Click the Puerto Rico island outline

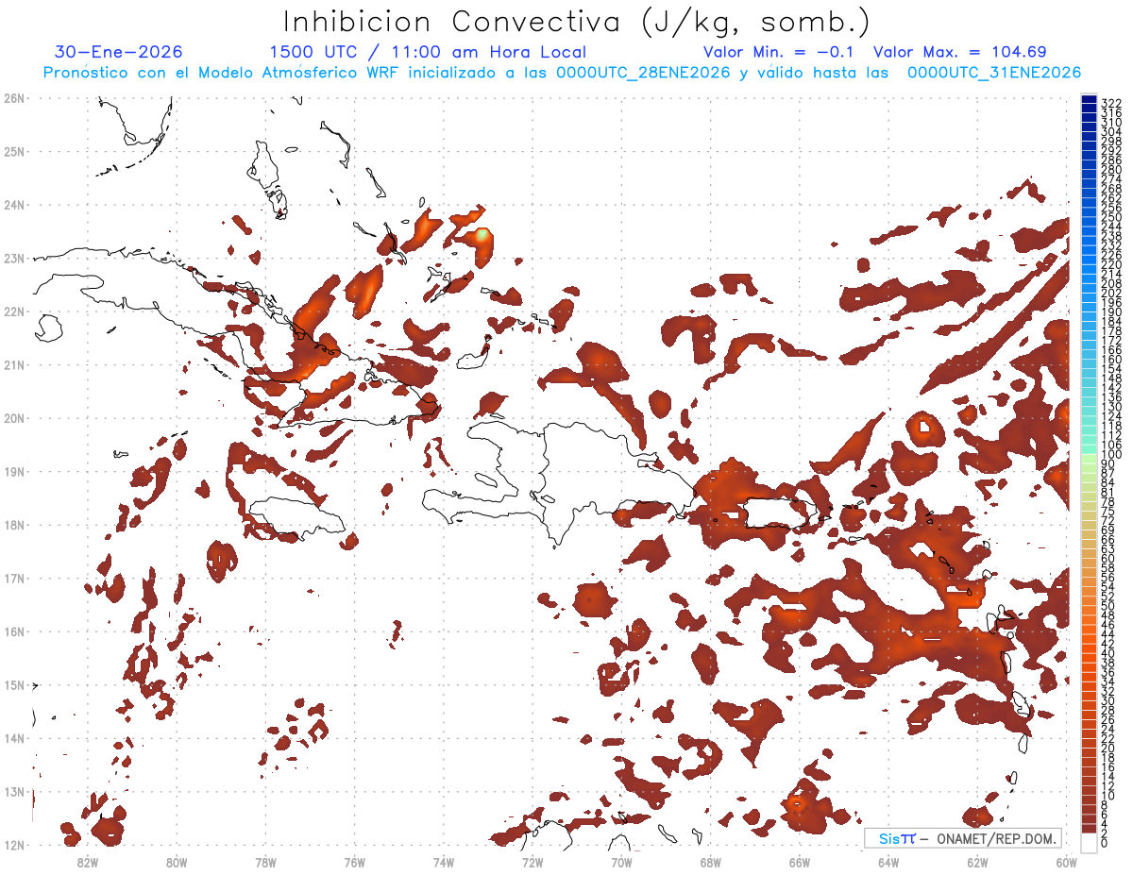point(779,514)
